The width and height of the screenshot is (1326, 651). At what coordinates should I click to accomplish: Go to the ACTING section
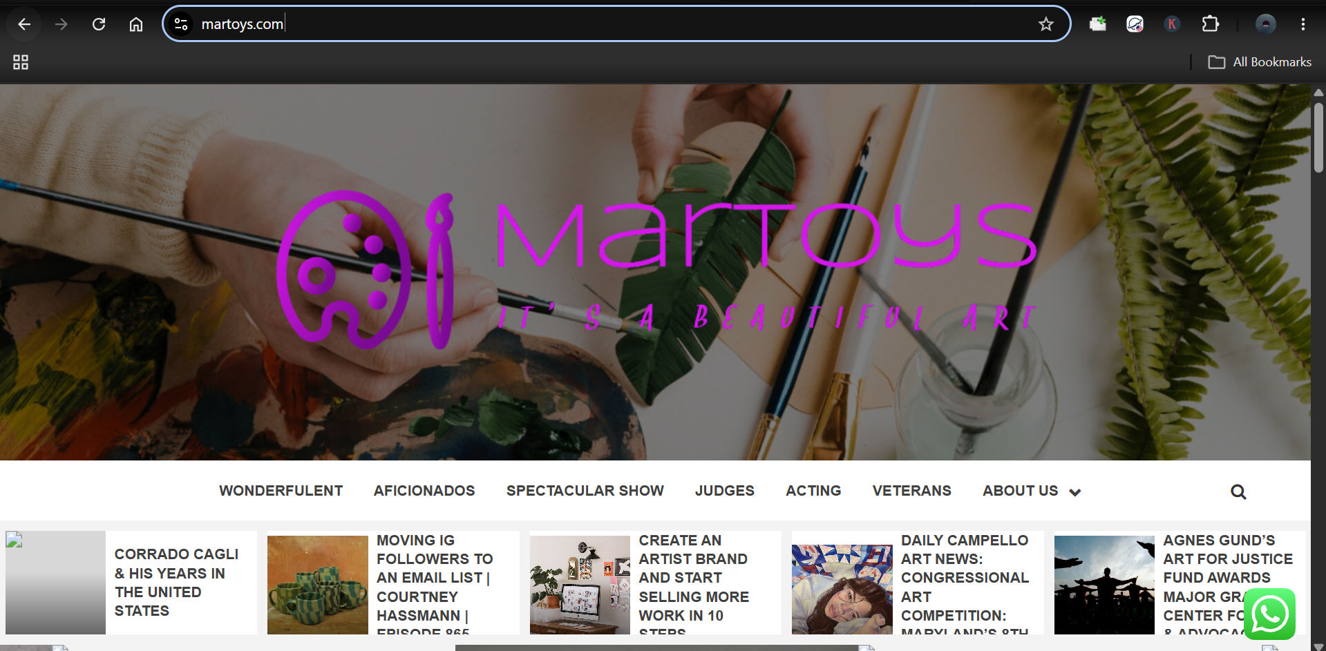(813, 491)
